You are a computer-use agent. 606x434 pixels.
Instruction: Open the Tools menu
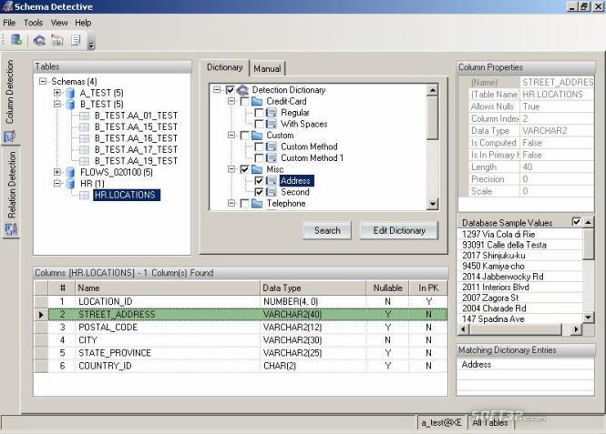[x=33, y=23]
